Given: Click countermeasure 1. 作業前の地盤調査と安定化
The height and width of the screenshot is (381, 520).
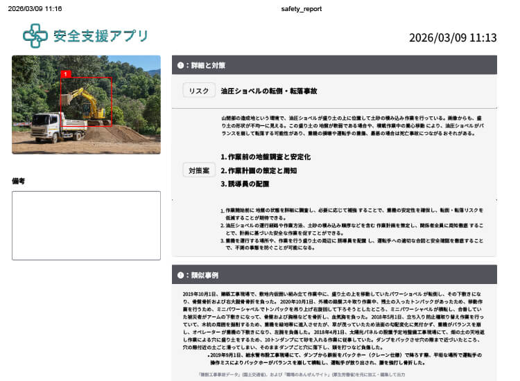Looking at the screenshot, I should (x=266, y=157).
